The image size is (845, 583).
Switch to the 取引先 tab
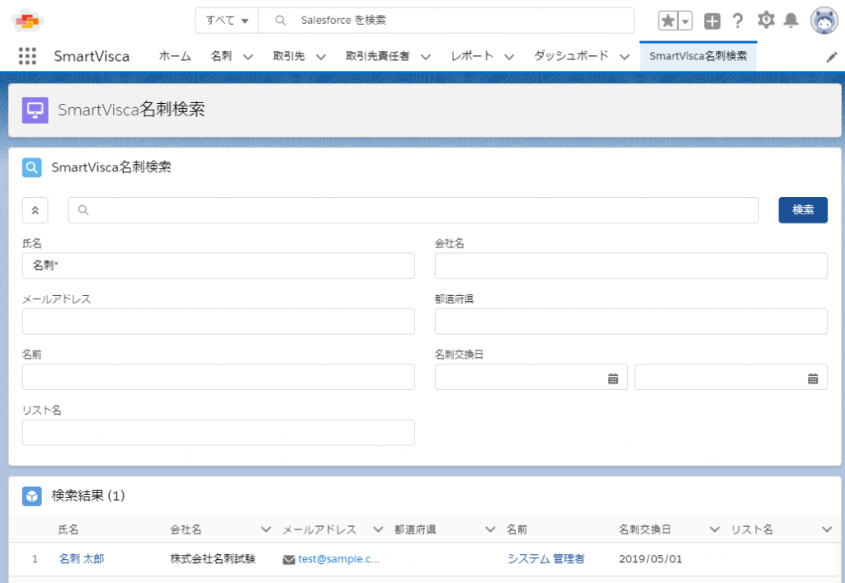click(x=289, y=56)
